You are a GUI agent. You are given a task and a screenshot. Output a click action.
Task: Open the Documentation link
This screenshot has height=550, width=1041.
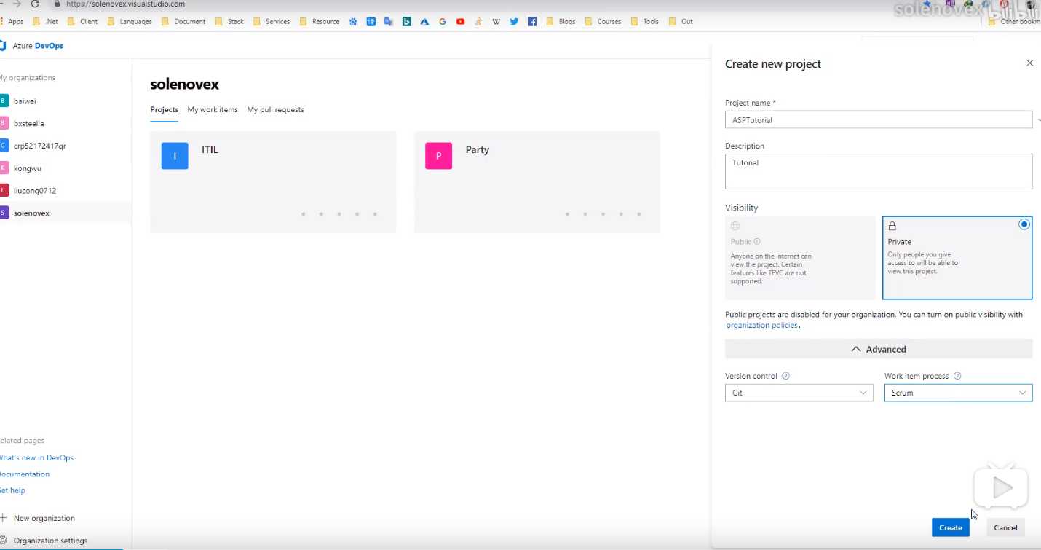tap(24, 474)
